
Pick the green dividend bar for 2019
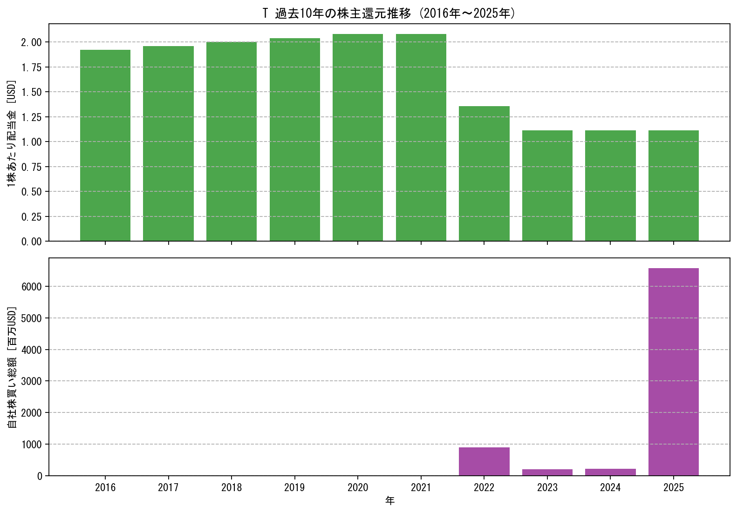click(295, 140)
